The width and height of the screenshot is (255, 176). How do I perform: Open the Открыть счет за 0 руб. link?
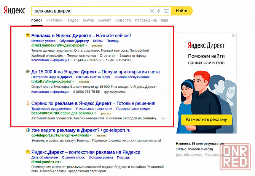[93, 77]
